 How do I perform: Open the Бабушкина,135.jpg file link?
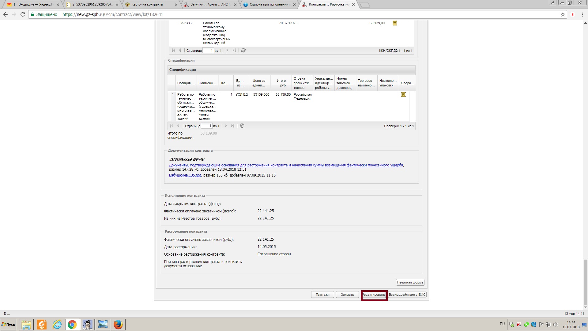185,175
